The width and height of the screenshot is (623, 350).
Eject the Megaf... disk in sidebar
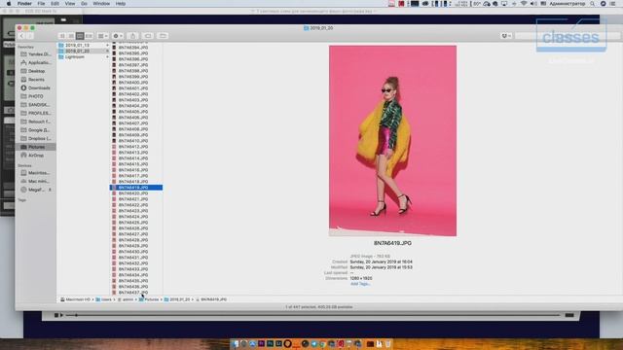[50, 190]
